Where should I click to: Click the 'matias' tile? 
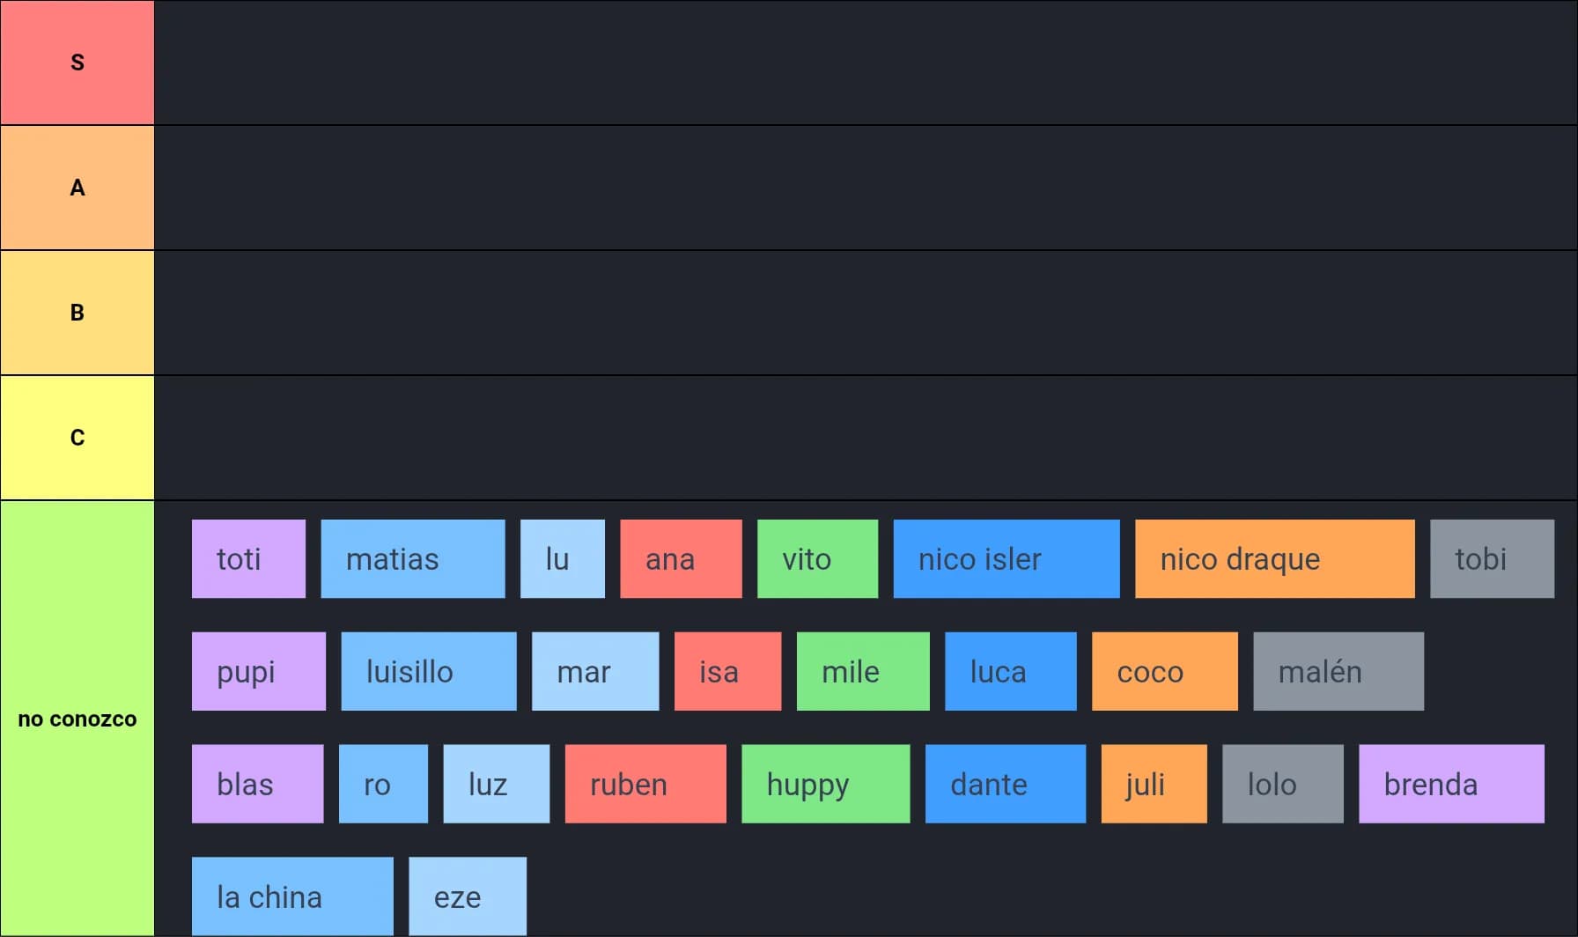(412, 559)
